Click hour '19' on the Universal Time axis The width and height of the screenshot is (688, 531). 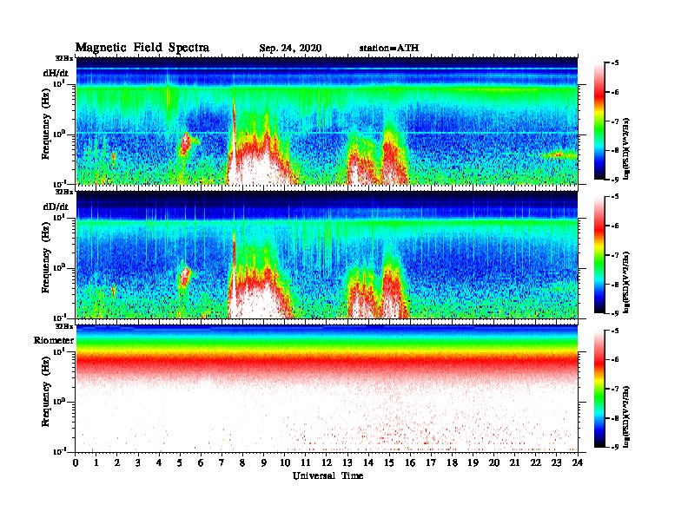click(x=473, y=463)
